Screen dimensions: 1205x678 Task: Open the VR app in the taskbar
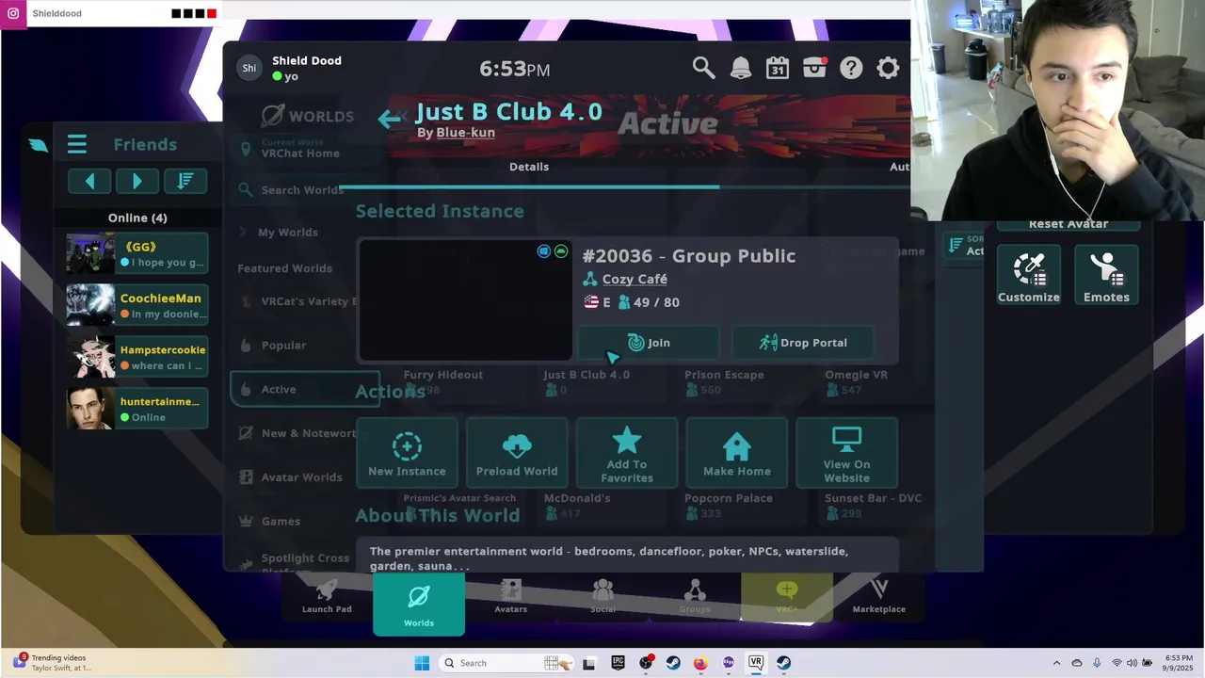coord(756,663)
